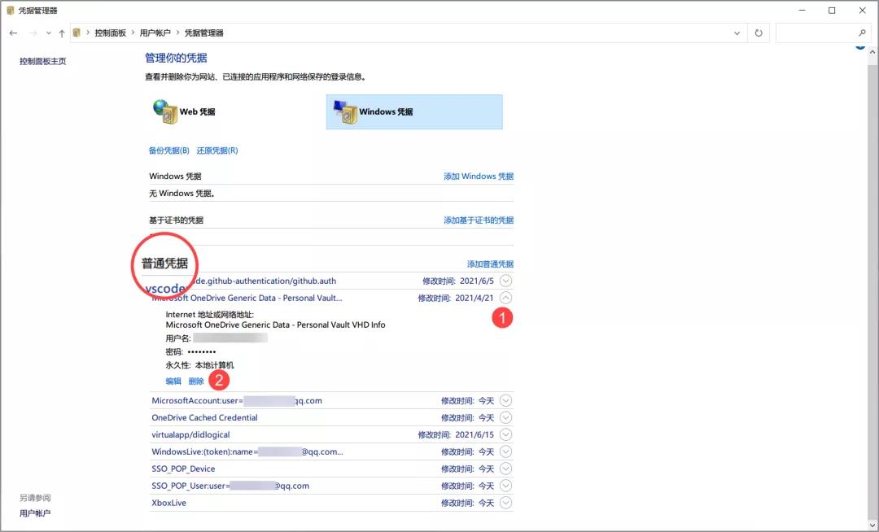Open the recent locations dropdown arrow
Screen dimensions: 879x532
tap(48, 33)
